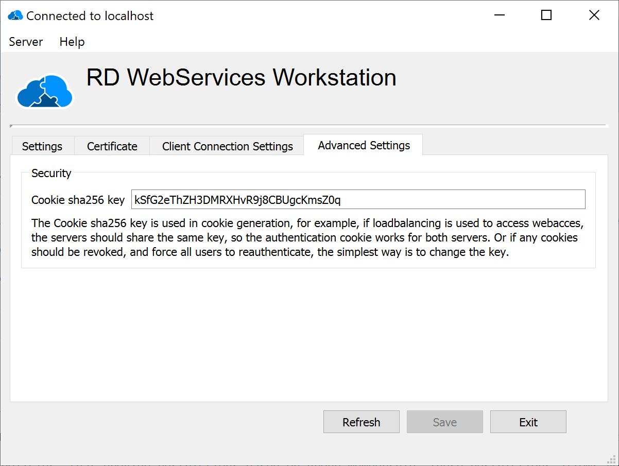
Task: Click the large RD WebServices cloud logo
Action: (x=45, y=92)
